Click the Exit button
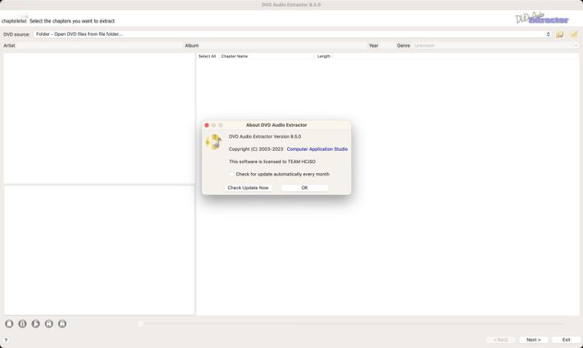 [566, 340]
